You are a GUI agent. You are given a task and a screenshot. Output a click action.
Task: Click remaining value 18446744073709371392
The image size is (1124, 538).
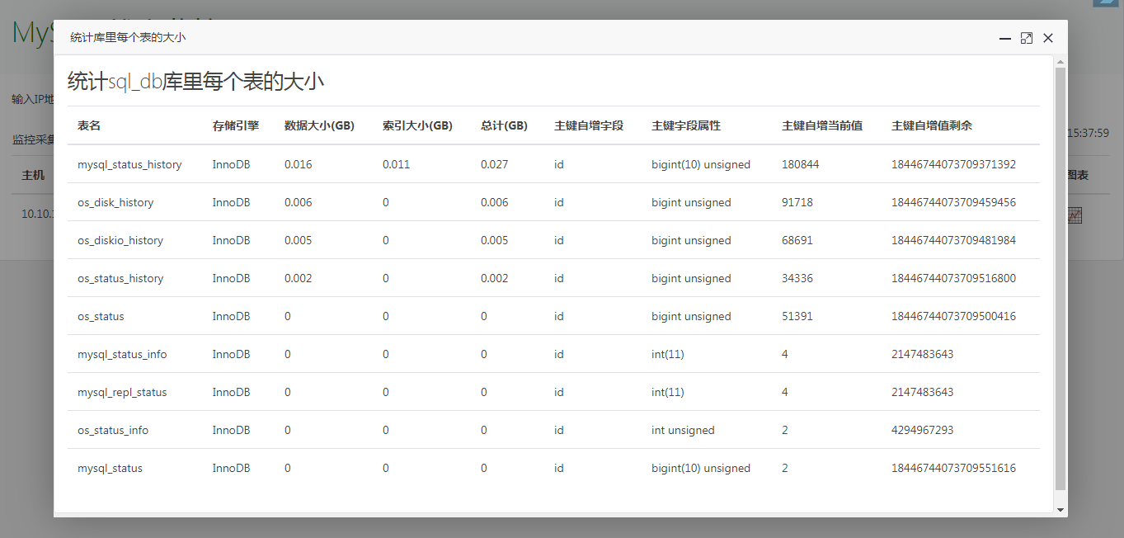tap(953, 164)
